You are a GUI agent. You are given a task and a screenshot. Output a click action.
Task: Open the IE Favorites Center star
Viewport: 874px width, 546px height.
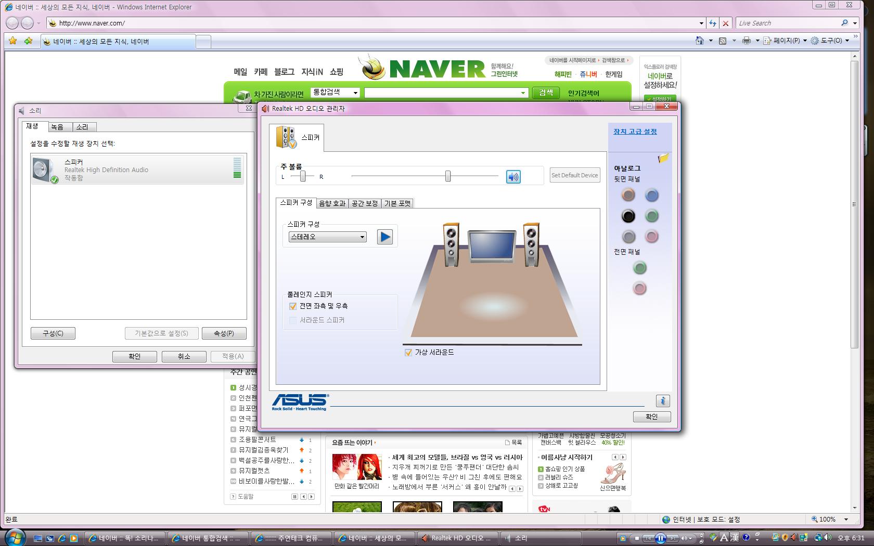[13, 41]
